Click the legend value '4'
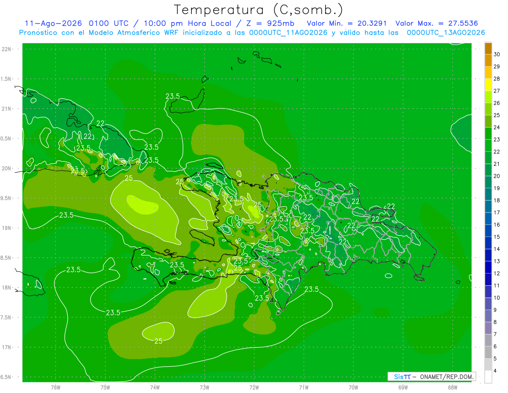Image resolution: width=508 pixels, height=393 pixels. (495, 371)
